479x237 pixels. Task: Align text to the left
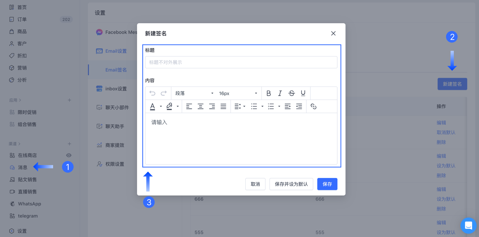(x=189, y=107)
